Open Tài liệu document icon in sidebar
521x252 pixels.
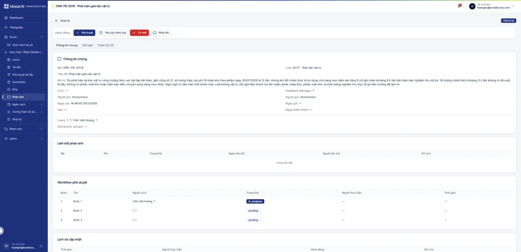point(9,67)
